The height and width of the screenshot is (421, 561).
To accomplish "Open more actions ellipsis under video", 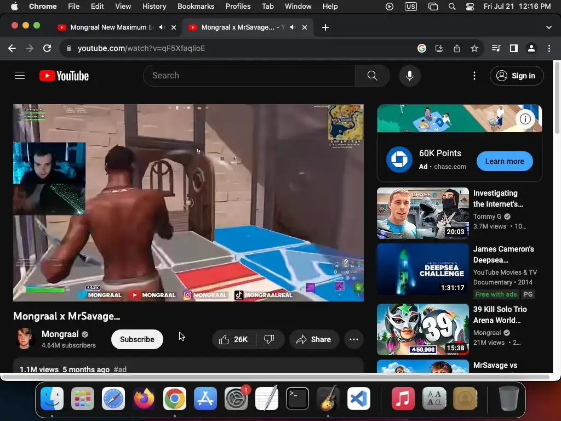I will tap(354, 339).
